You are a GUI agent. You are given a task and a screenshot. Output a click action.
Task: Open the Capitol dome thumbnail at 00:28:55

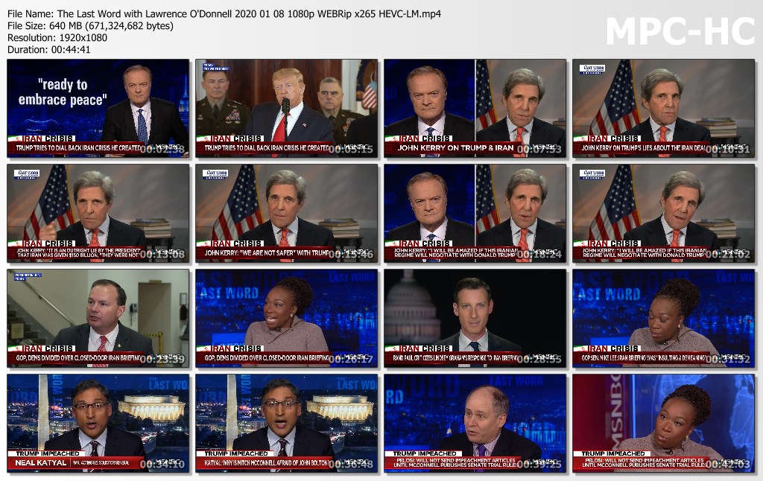[475, 318]
